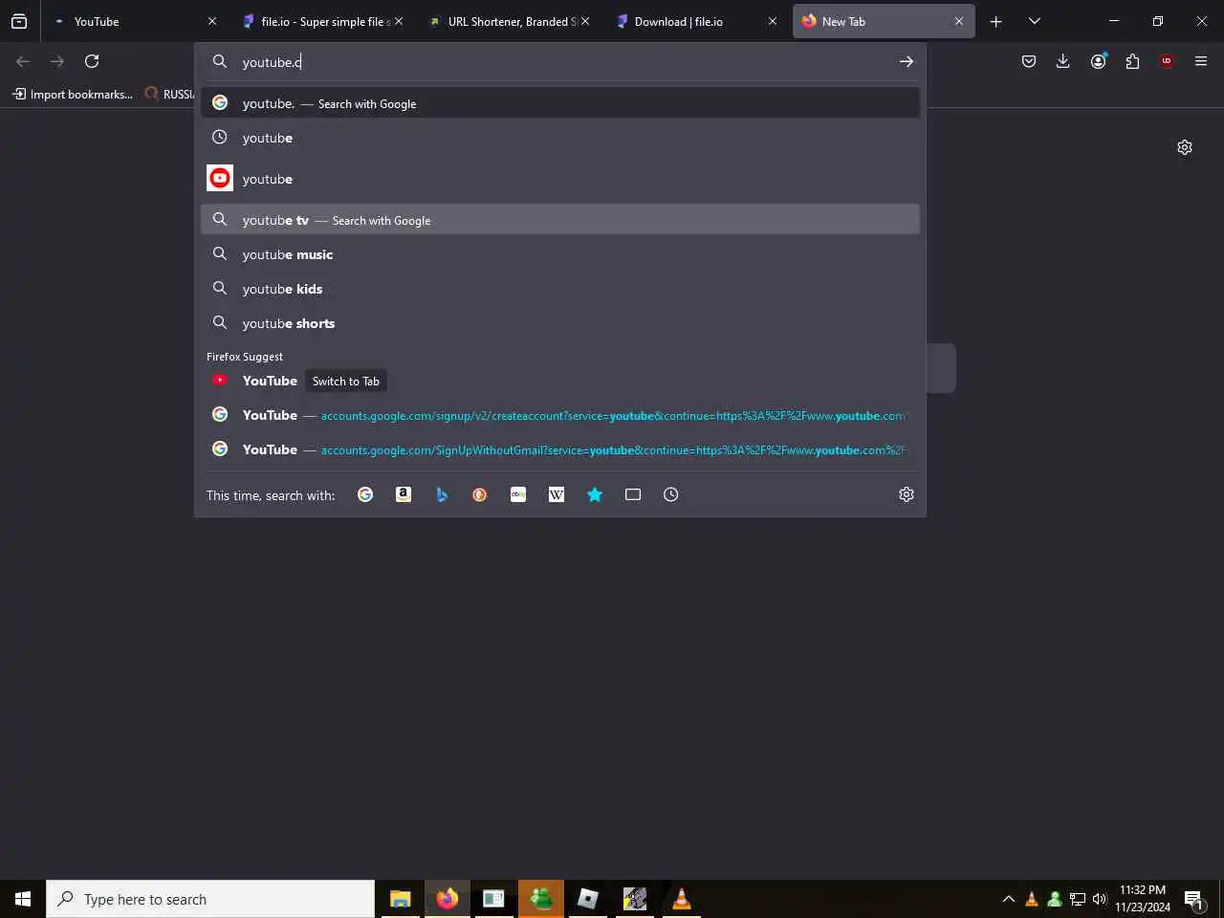The height and width of the screenshot is (918, 1224).
Task: Search this time with Amazon
Action: (x=404, y=494)
